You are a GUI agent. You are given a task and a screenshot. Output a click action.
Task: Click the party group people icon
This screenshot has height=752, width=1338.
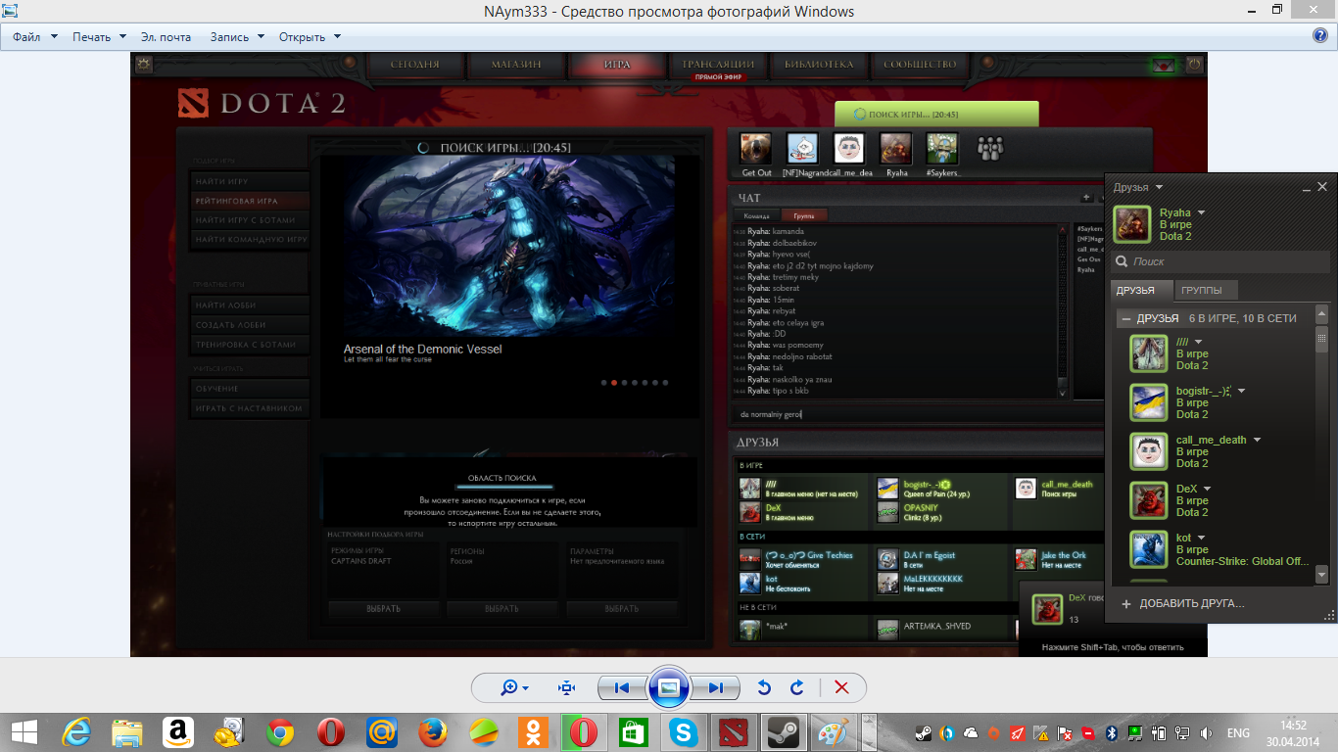tap(990, 149)
